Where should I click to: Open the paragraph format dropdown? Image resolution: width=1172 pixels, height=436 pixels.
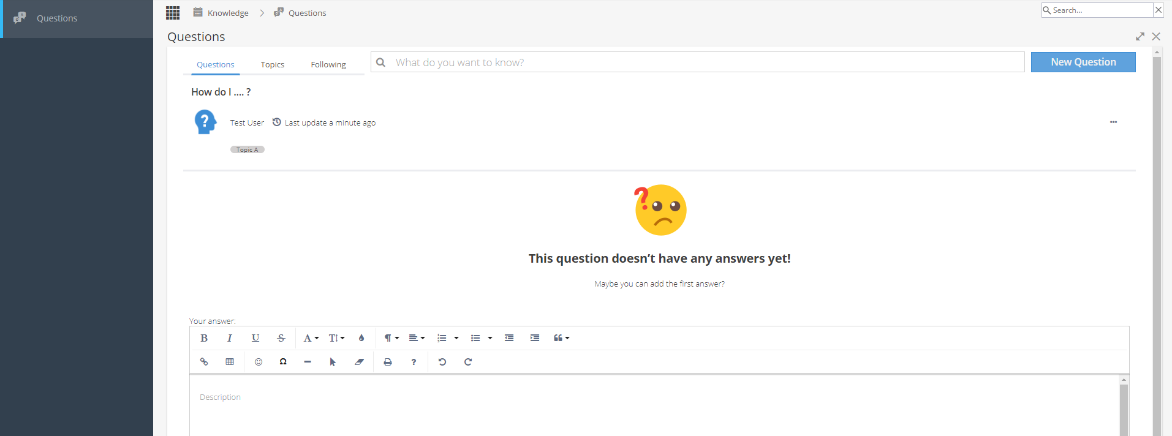pyautogui.click(x=391, y=338)
